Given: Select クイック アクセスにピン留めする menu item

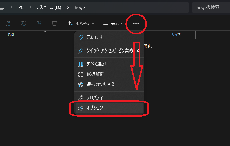Looking at the screenshot, I should pos(109,51).
